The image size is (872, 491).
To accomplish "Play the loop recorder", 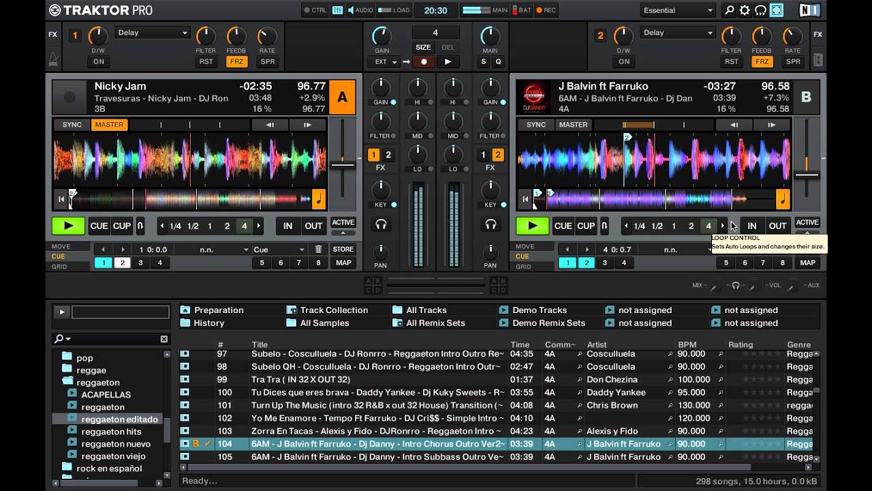I will [448, 61].
